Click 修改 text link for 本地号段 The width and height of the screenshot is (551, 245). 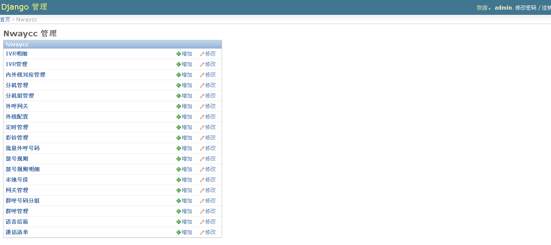211,180
